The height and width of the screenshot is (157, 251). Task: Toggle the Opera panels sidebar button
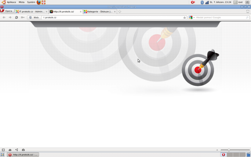(3, 150)
